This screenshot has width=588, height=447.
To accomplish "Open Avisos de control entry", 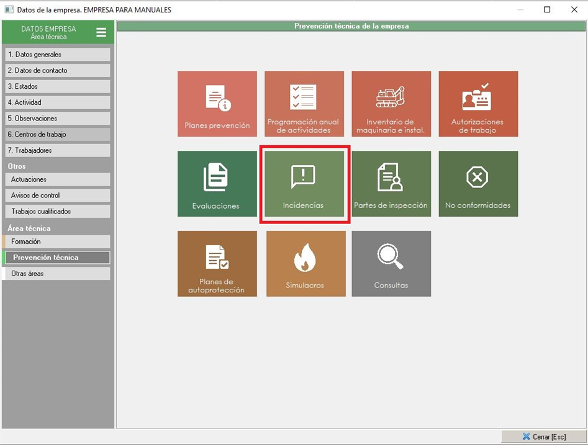I will (x=58, y=196).
